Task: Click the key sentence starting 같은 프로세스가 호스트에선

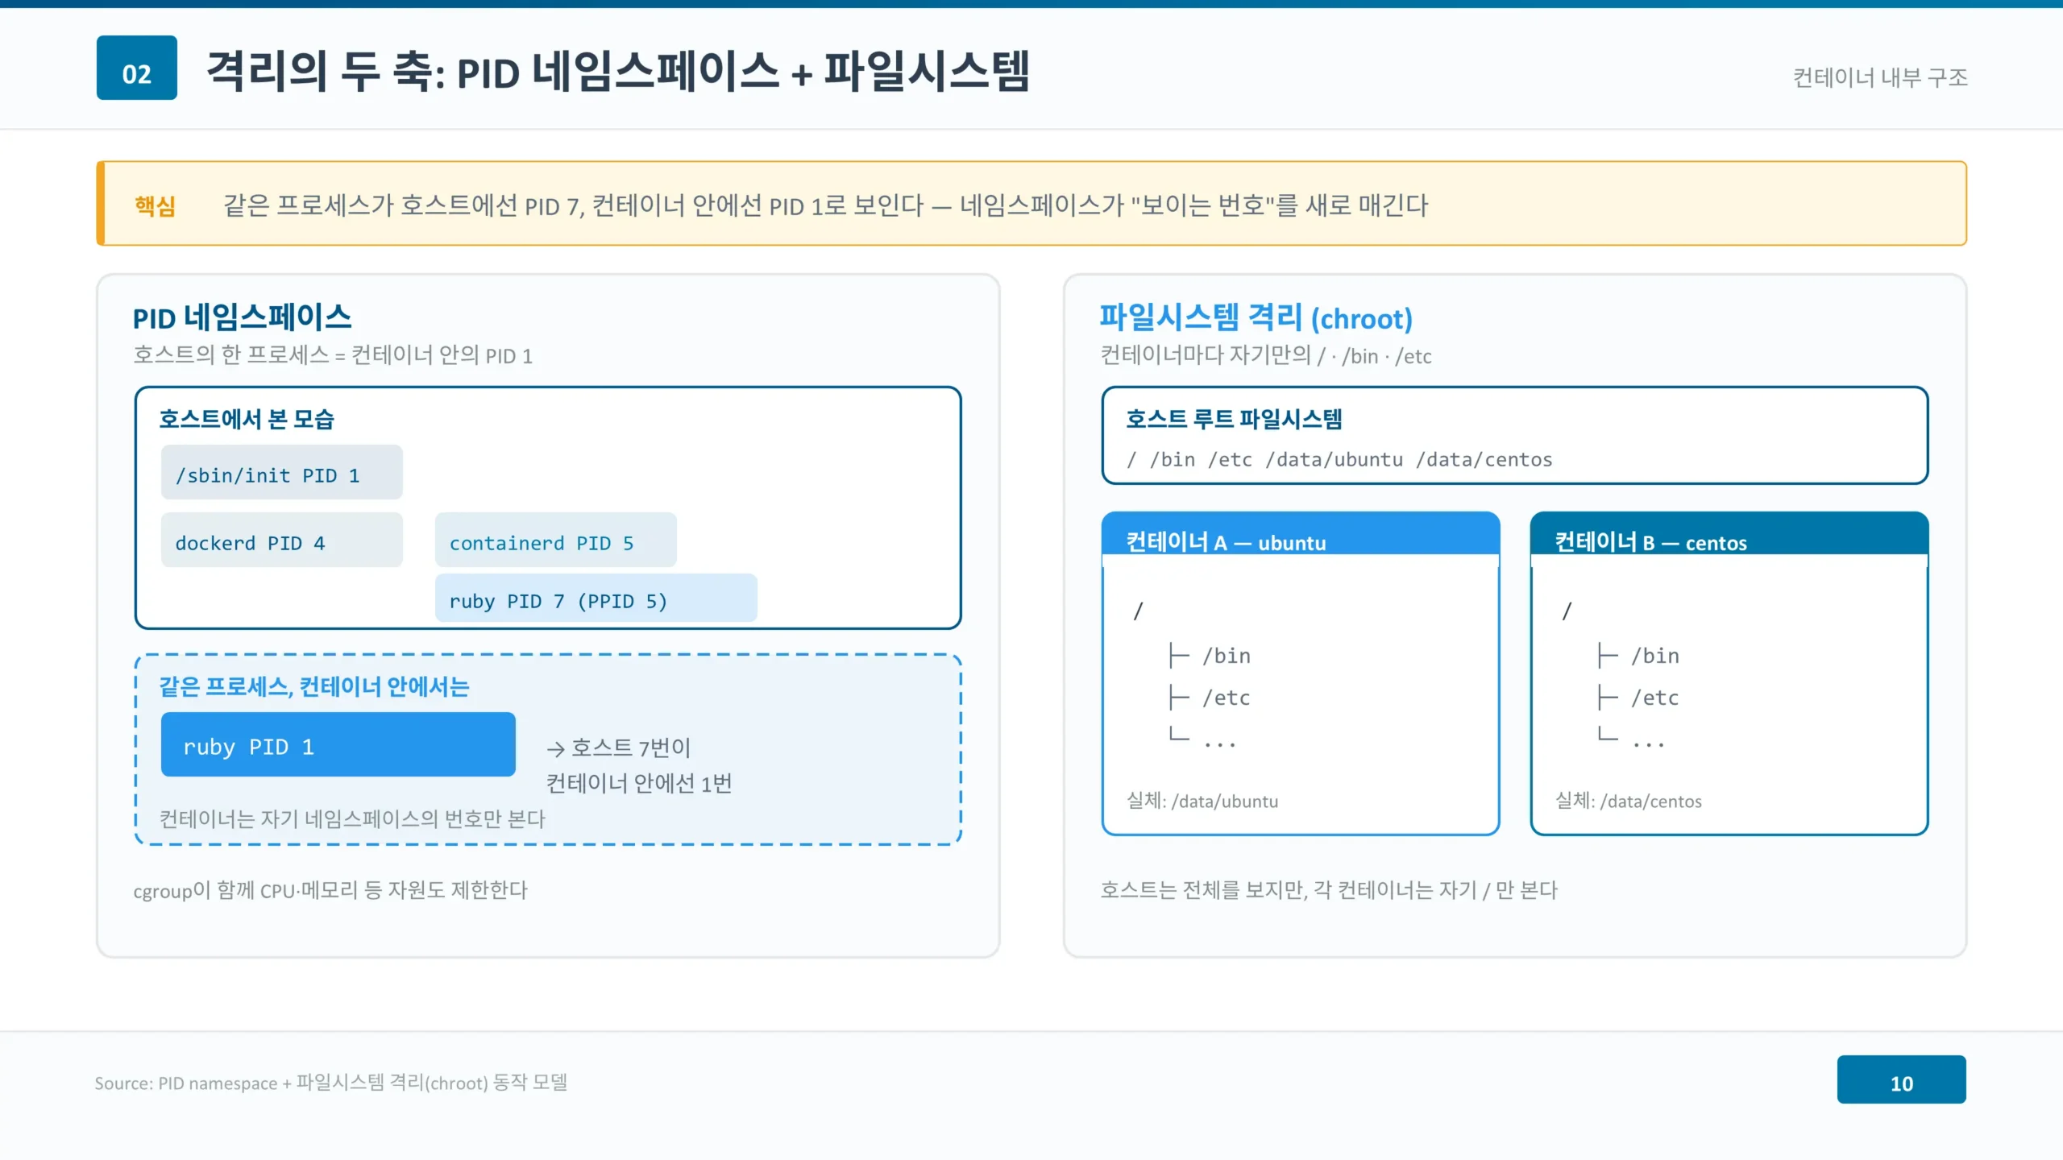Action: pos(825,205)
